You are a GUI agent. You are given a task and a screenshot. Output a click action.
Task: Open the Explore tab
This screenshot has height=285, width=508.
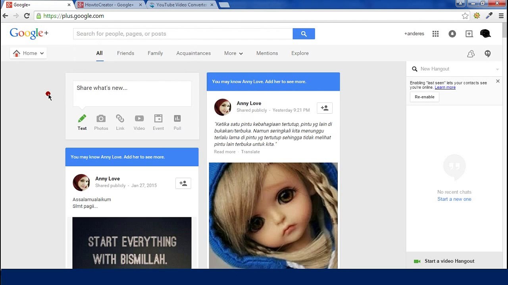tap(300, 53)
